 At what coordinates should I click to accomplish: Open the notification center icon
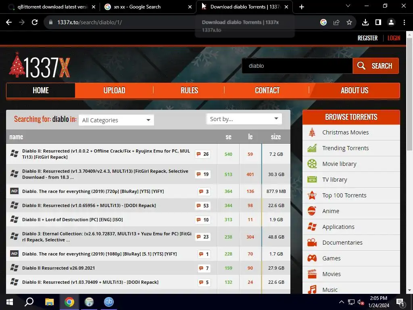coord(400,302)
